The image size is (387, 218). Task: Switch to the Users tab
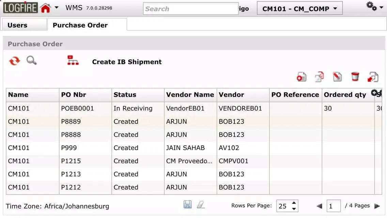17,25
